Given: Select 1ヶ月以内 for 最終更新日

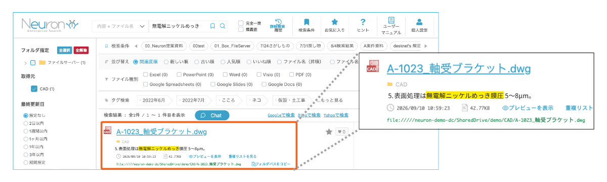Looking at the screenshot, I should (x=26, y=139).
